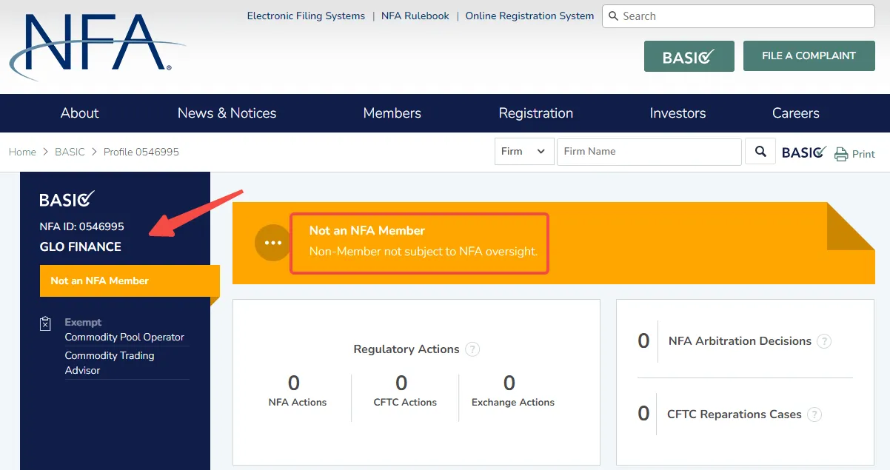
Task: Open the News & Notices menu
Action: (x=227, y=113)
